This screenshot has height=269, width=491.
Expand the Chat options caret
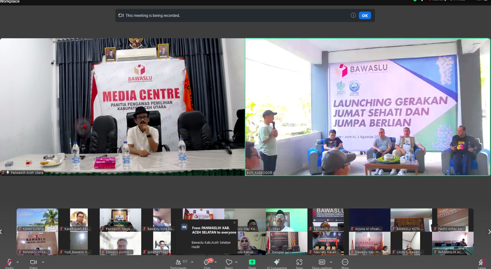[x=215, y=262]
